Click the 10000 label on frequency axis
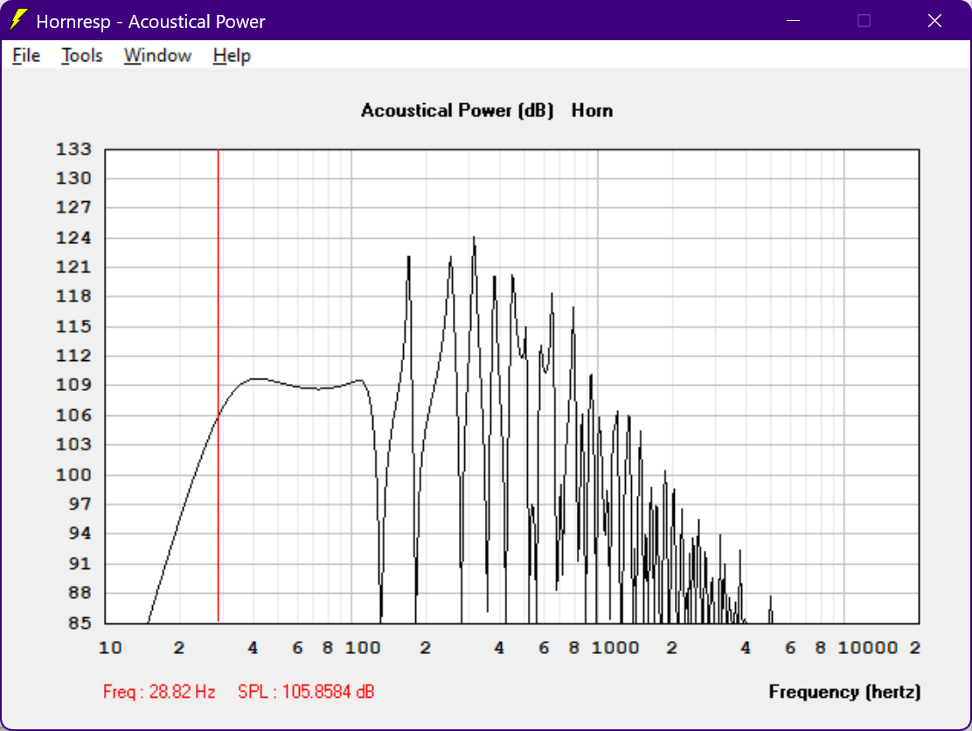Viewport: 972px width, 731px height. (x=867, y=648)
